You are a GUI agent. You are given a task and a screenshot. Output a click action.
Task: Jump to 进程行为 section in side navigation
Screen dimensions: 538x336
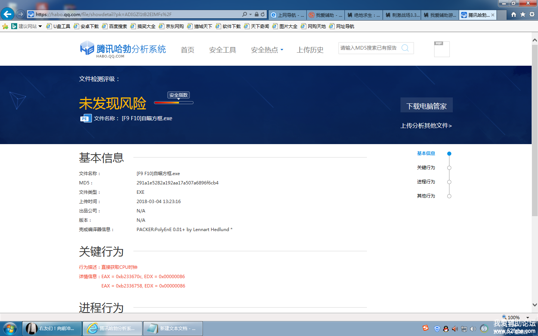(426, 182)
